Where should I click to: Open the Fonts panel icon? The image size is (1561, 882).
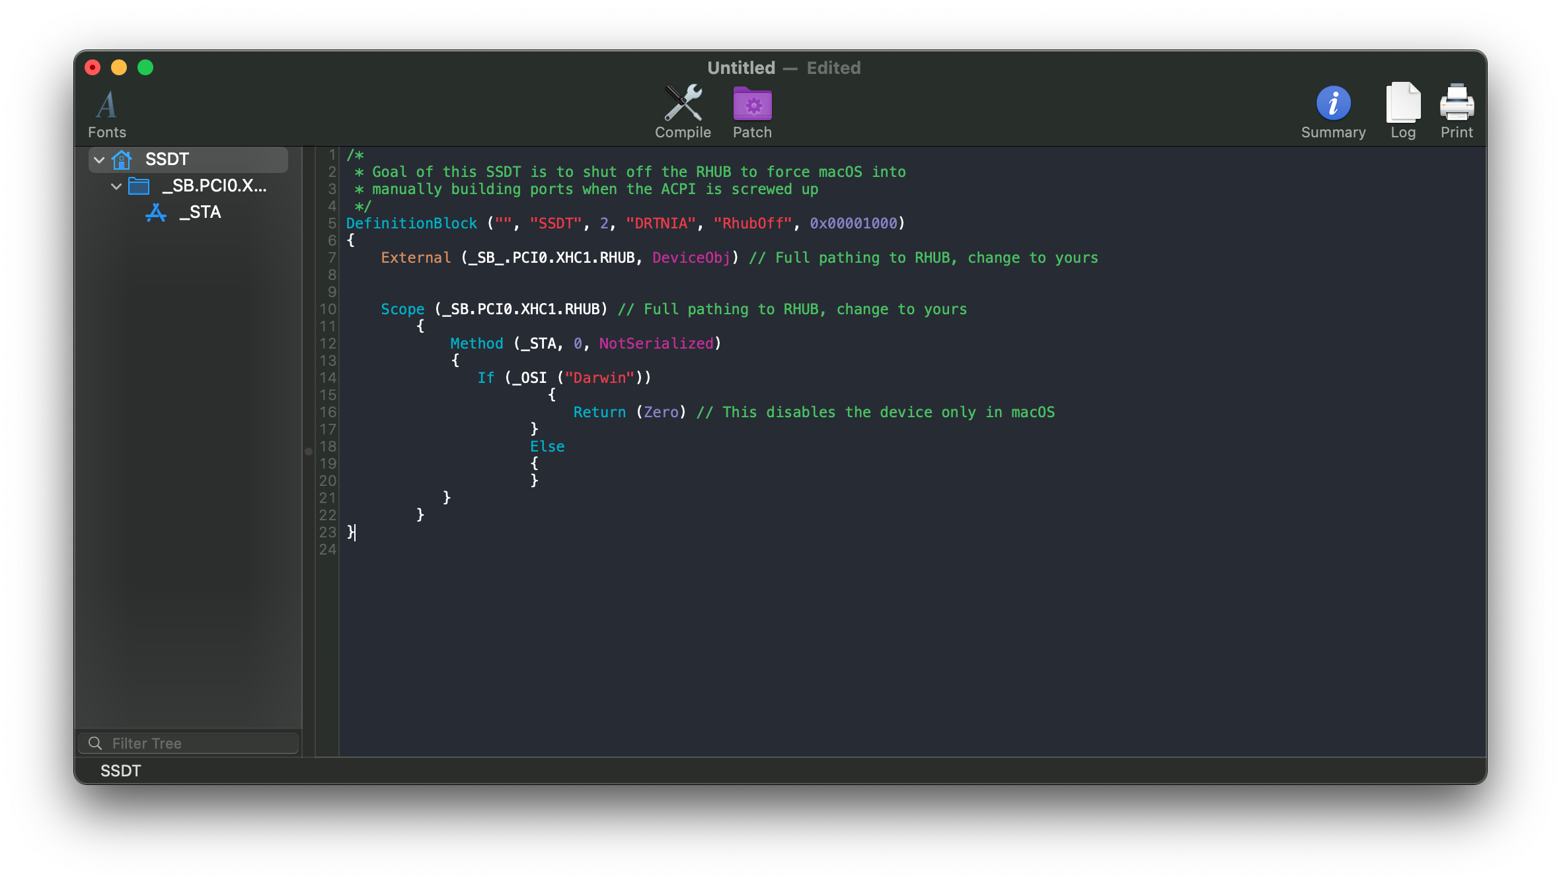106,105
